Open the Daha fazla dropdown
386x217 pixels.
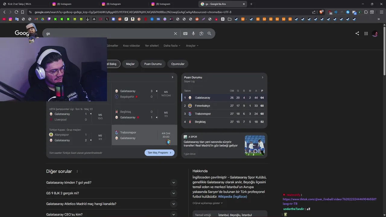point(172,46)
